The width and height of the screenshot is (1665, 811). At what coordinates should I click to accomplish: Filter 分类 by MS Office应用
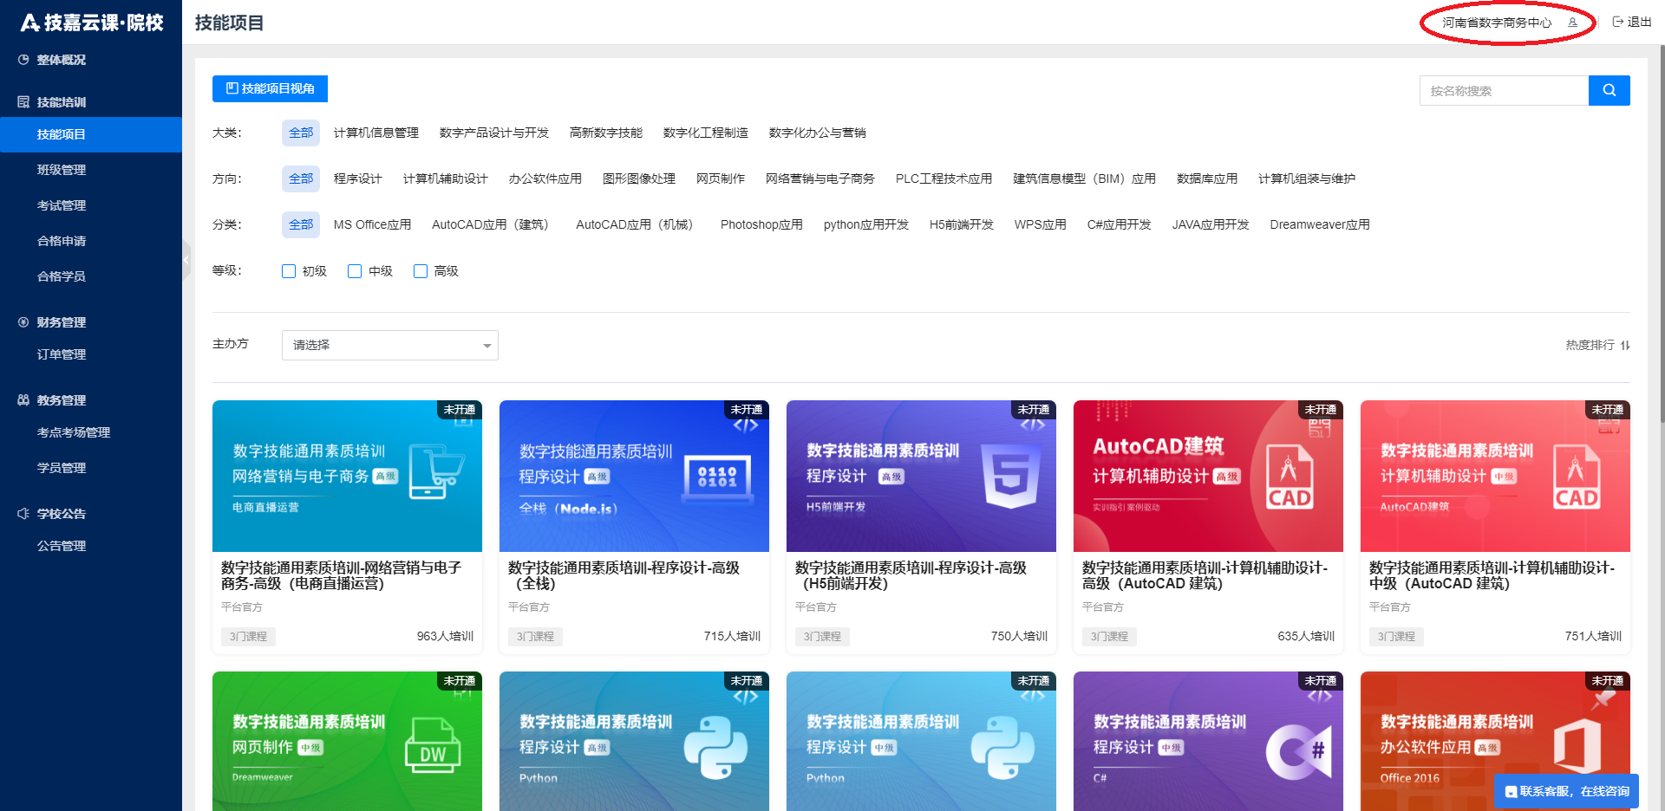372,224
